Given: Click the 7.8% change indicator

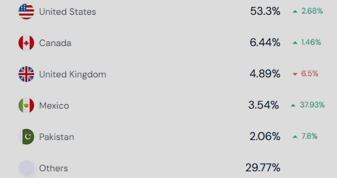Looking at the screenshot, I should point(309,136).
